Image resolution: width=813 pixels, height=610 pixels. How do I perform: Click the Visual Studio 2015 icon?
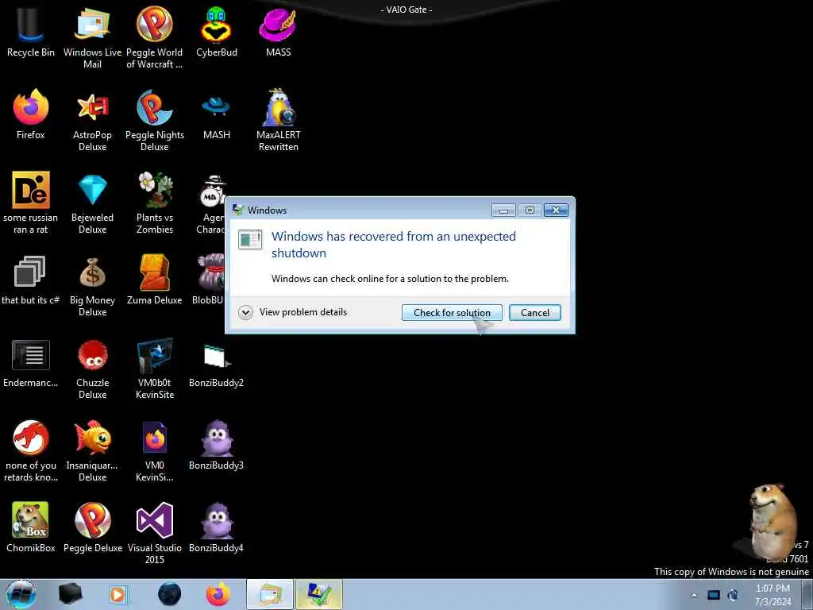tap(155, 534)
